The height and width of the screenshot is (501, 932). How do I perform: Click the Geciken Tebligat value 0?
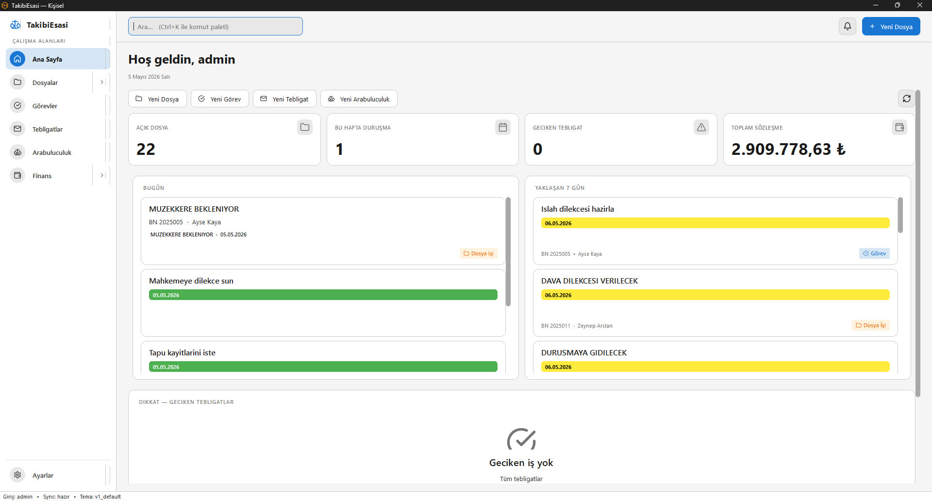tap(538, 149)
